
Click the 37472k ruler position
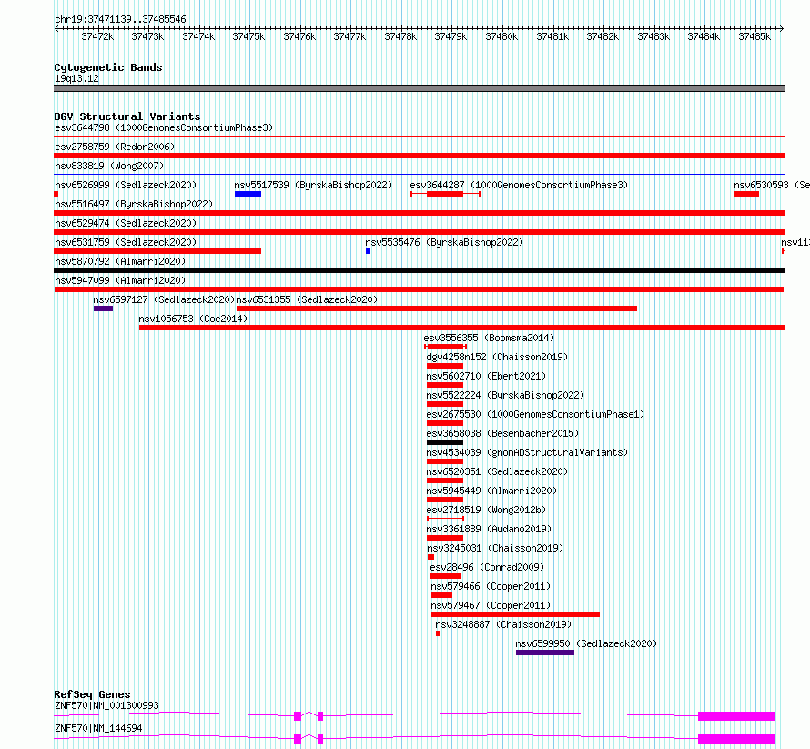click(97, 36)
